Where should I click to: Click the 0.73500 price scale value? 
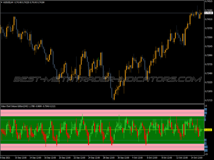pyautogui.click(x=209, y=37)
